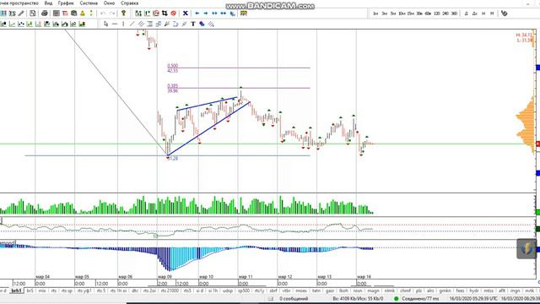
Task: Select the horizontal line drawing tool
Action: (115, 24)
